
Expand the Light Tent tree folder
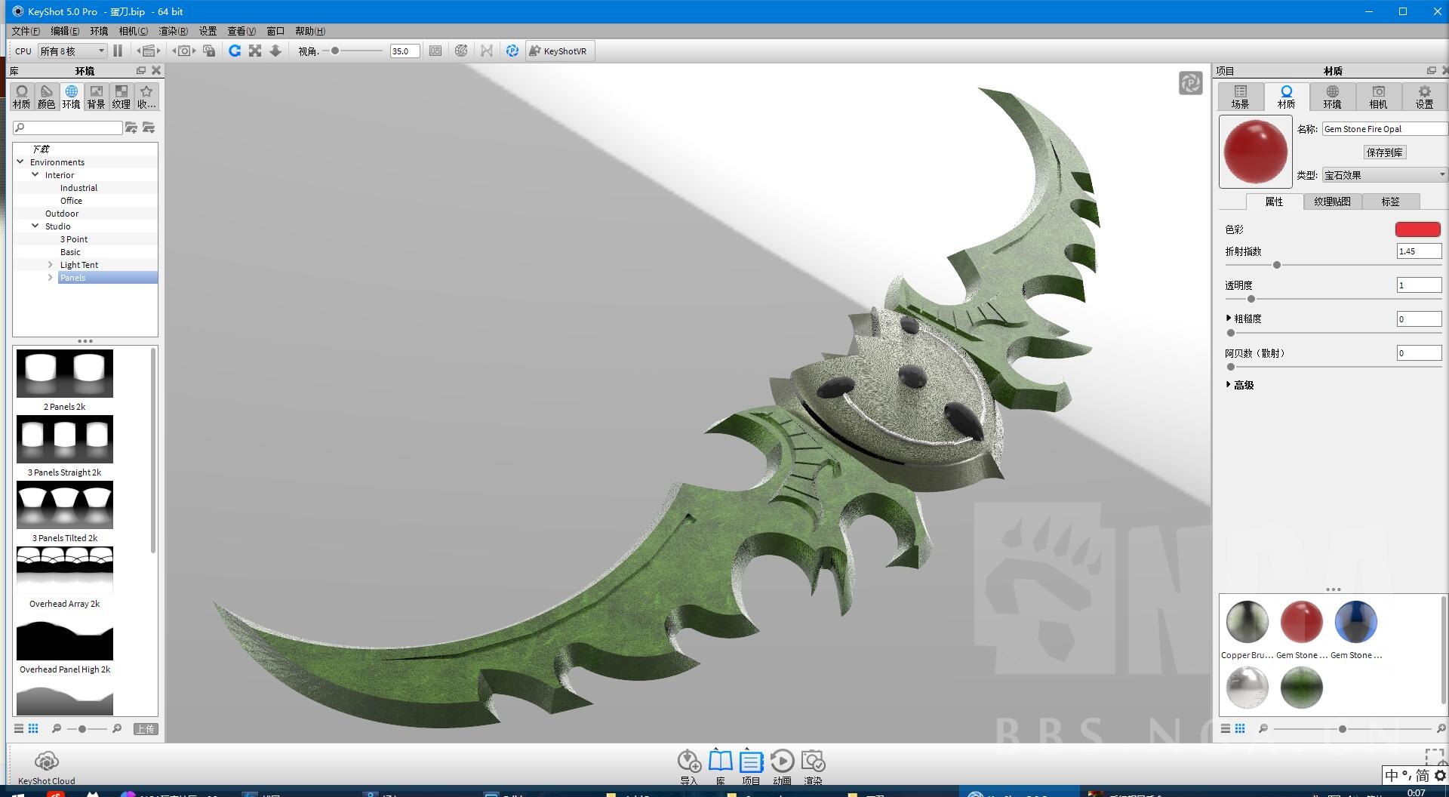51,264
